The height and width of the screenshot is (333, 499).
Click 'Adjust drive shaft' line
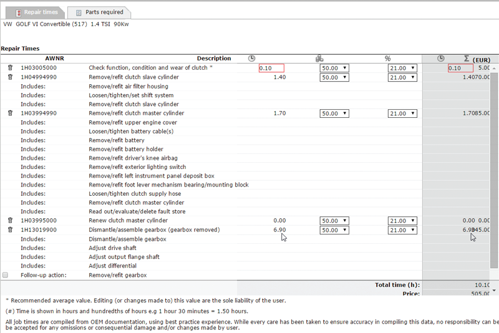tap(112, 248)
